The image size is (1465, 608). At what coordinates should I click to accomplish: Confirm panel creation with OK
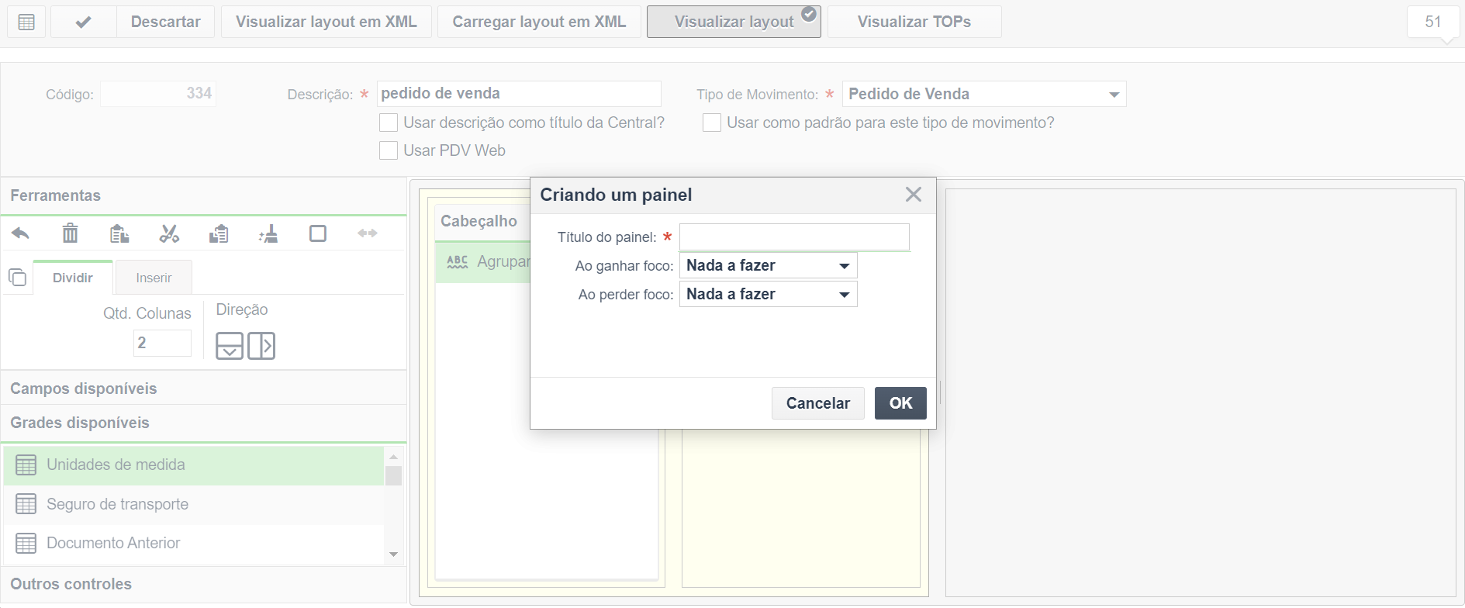(900, 403)
